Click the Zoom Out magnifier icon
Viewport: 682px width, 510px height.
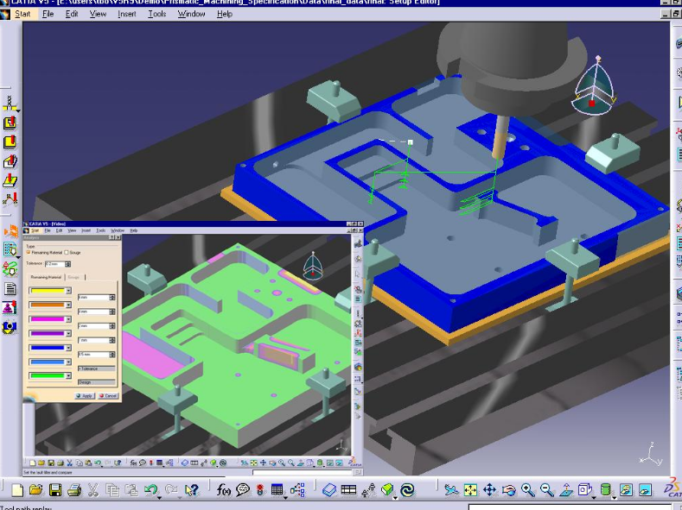(547, 490)
